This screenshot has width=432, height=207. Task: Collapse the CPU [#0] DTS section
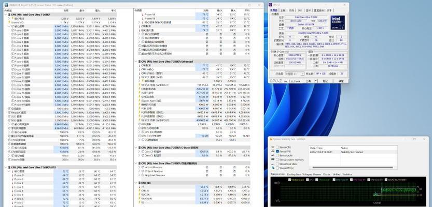[x=6, y=167]
